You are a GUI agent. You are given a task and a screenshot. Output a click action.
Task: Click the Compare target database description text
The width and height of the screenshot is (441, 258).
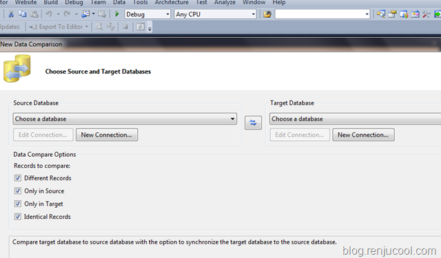[x=174, y=242]
